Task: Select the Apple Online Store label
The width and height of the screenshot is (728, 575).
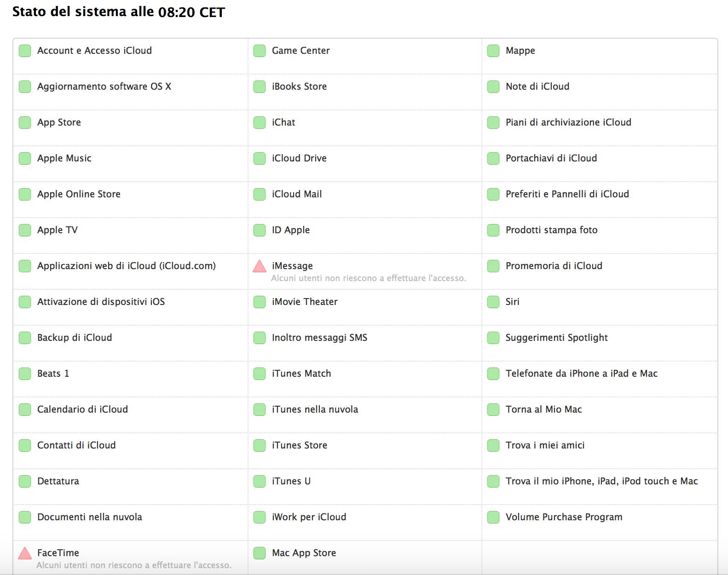Action: pyautogui.click(x=79, y=194)
